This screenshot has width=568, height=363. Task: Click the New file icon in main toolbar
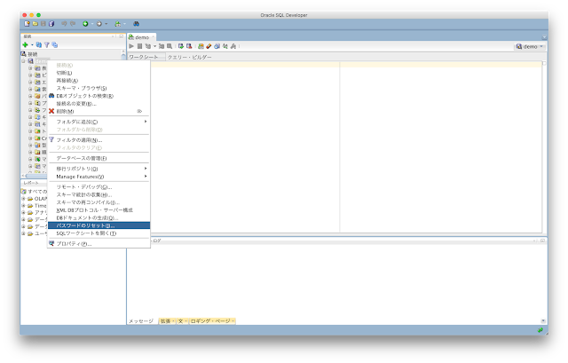27,24
